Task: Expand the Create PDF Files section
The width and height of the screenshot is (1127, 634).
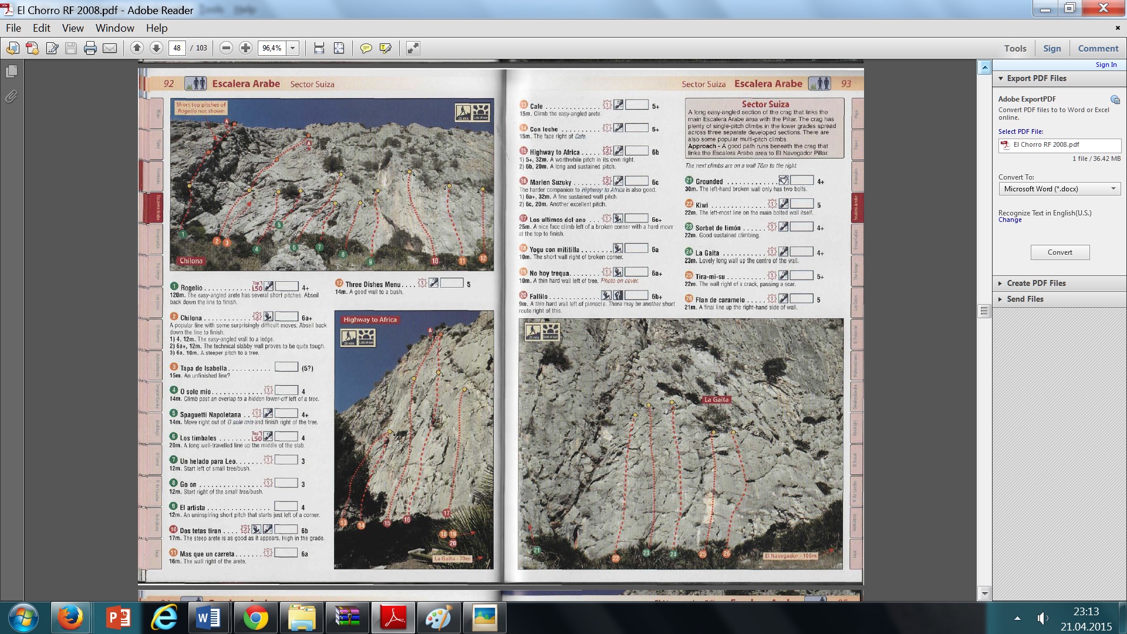Action: (x=1036, y=283)
